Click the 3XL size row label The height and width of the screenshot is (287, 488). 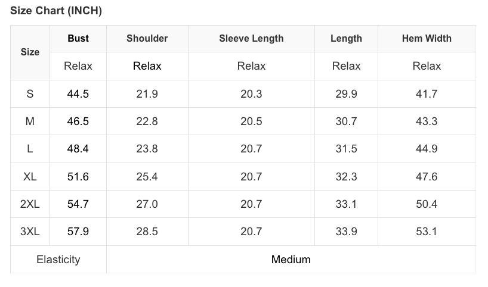click(30, 231)
